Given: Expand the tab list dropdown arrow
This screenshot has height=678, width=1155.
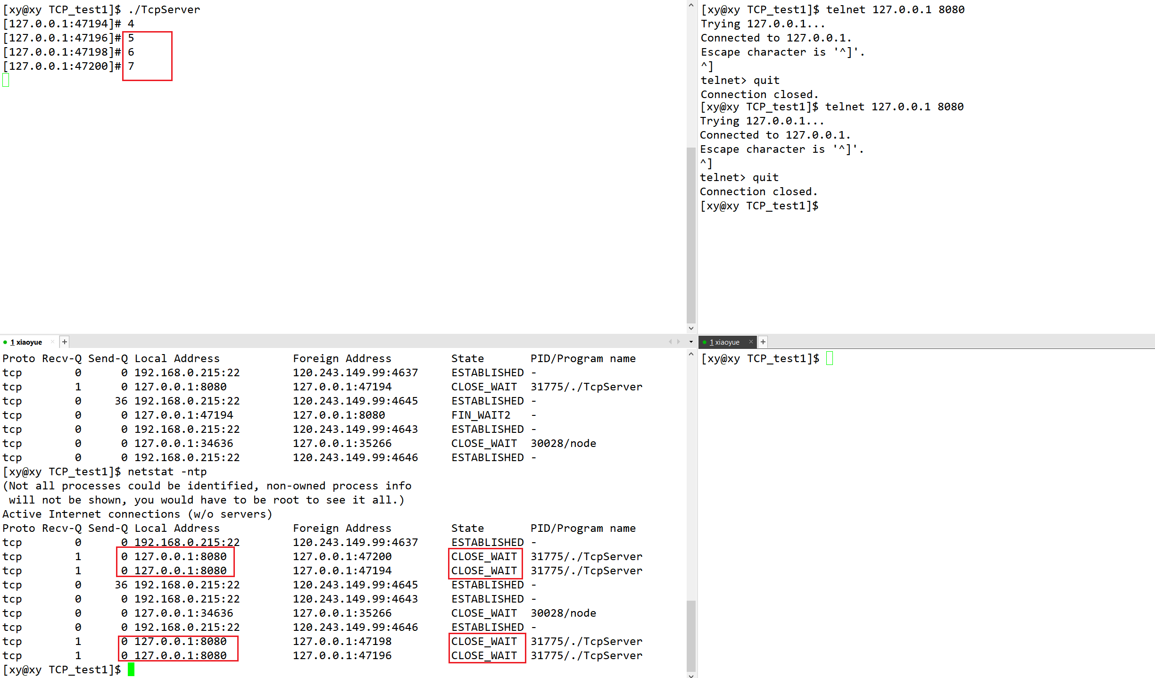Looking at the screenshot, I should (691, 342).
